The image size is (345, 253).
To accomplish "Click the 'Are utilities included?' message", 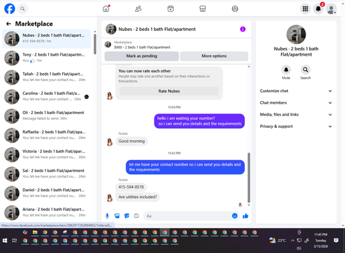I will click(137, 197).
